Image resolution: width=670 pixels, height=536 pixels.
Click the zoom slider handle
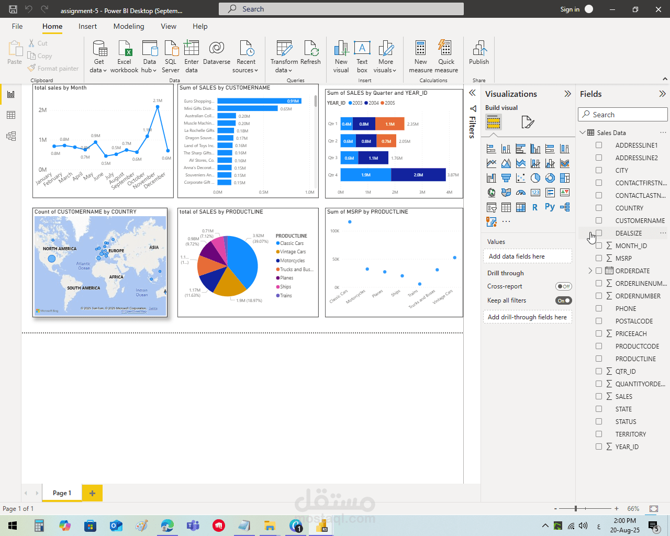(x=576, y=508)
